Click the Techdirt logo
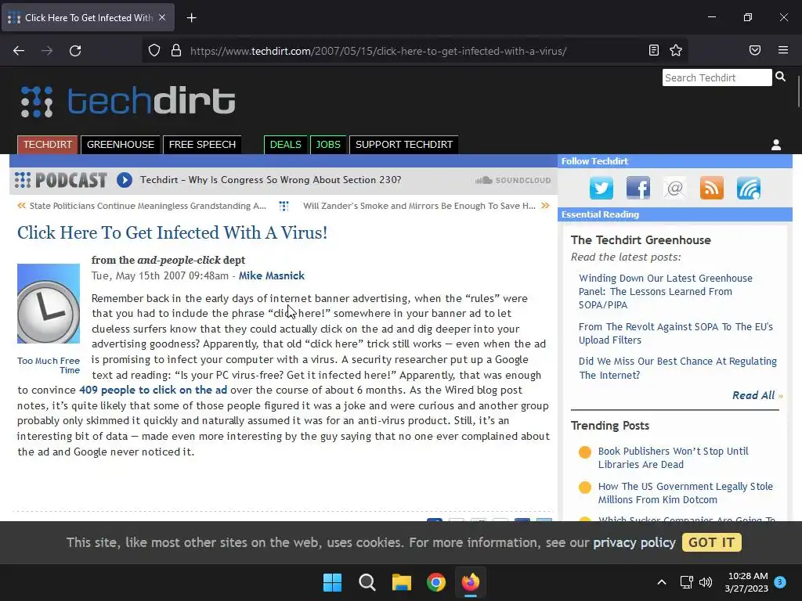 click(128, 101)
